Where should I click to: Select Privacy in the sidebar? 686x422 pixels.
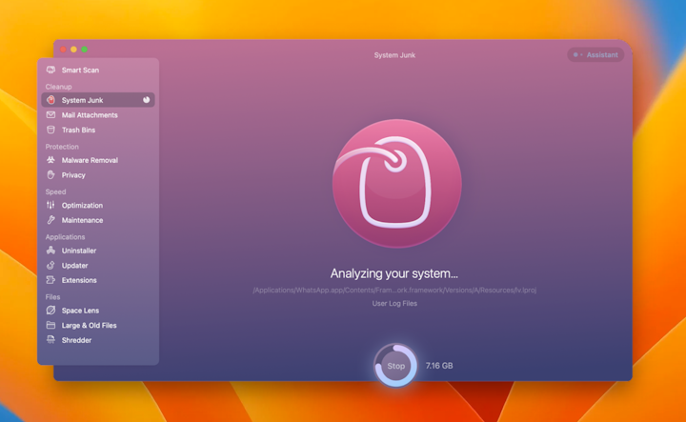98,175
